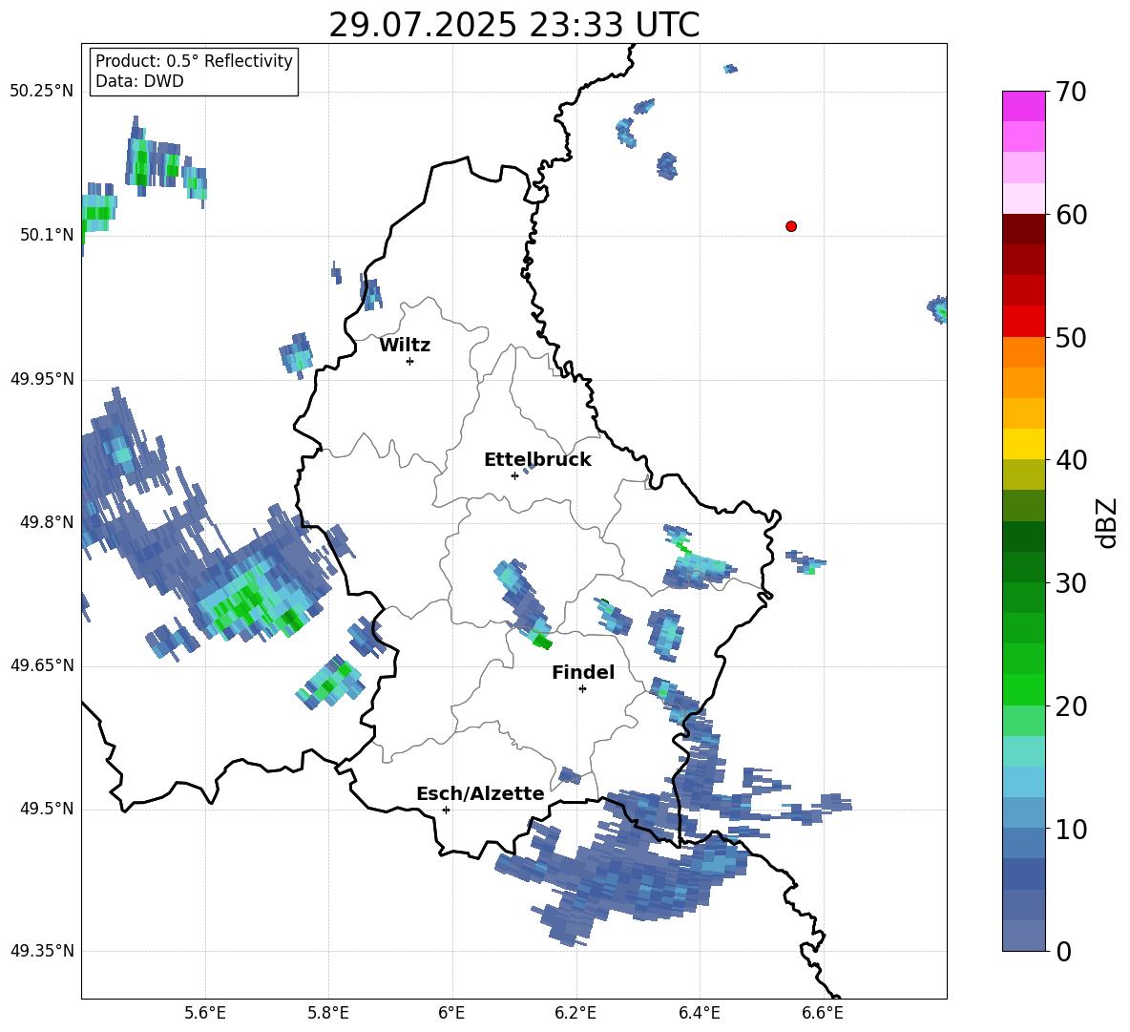Click the 50.25°N latitude label

click(42, 92)
